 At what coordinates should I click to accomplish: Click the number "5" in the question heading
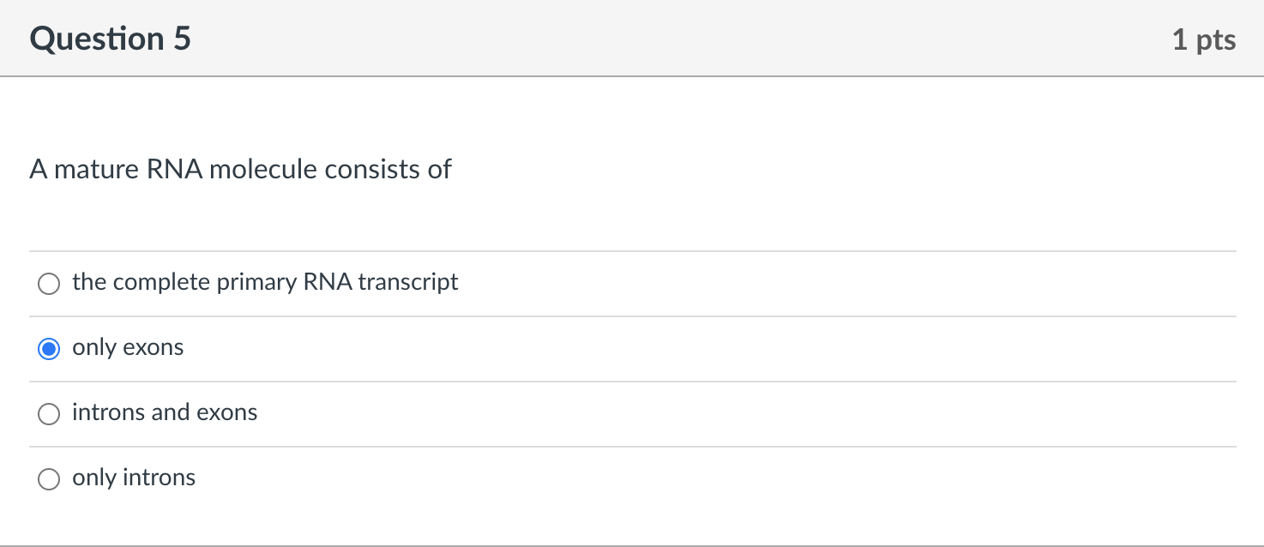[x=181, y=39]
